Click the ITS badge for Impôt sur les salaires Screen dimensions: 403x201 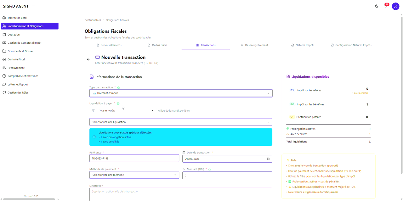tap(292, 90)
